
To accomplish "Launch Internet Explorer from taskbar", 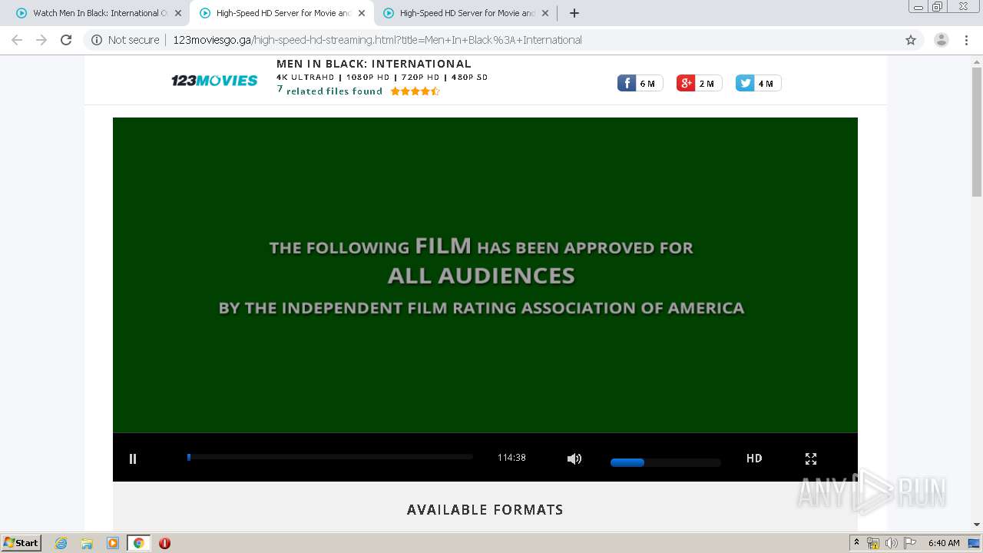I will [x=61, y=543].
